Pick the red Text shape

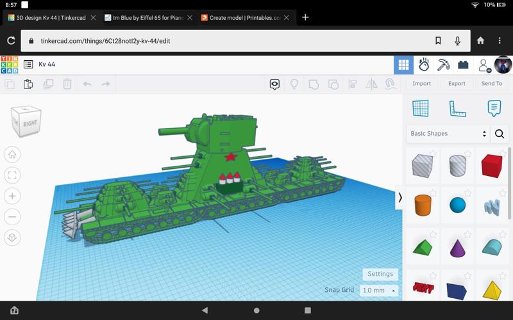click(x=423, y=287)
